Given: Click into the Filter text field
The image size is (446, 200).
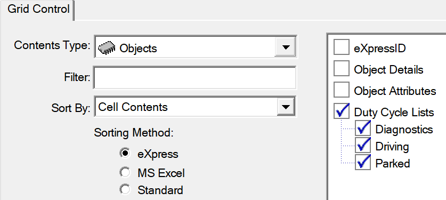Looking at the screenshot, I should coord(194,77).
